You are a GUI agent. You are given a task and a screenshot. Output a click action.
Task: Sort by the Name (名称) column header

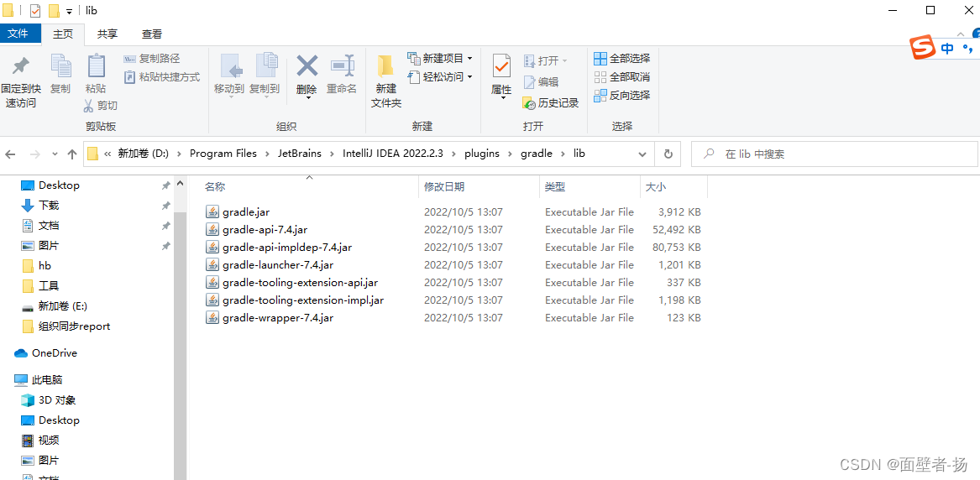tap(215, 186)
